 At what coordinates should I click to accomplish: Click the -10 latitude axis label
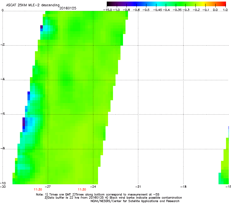coord(3,183)
